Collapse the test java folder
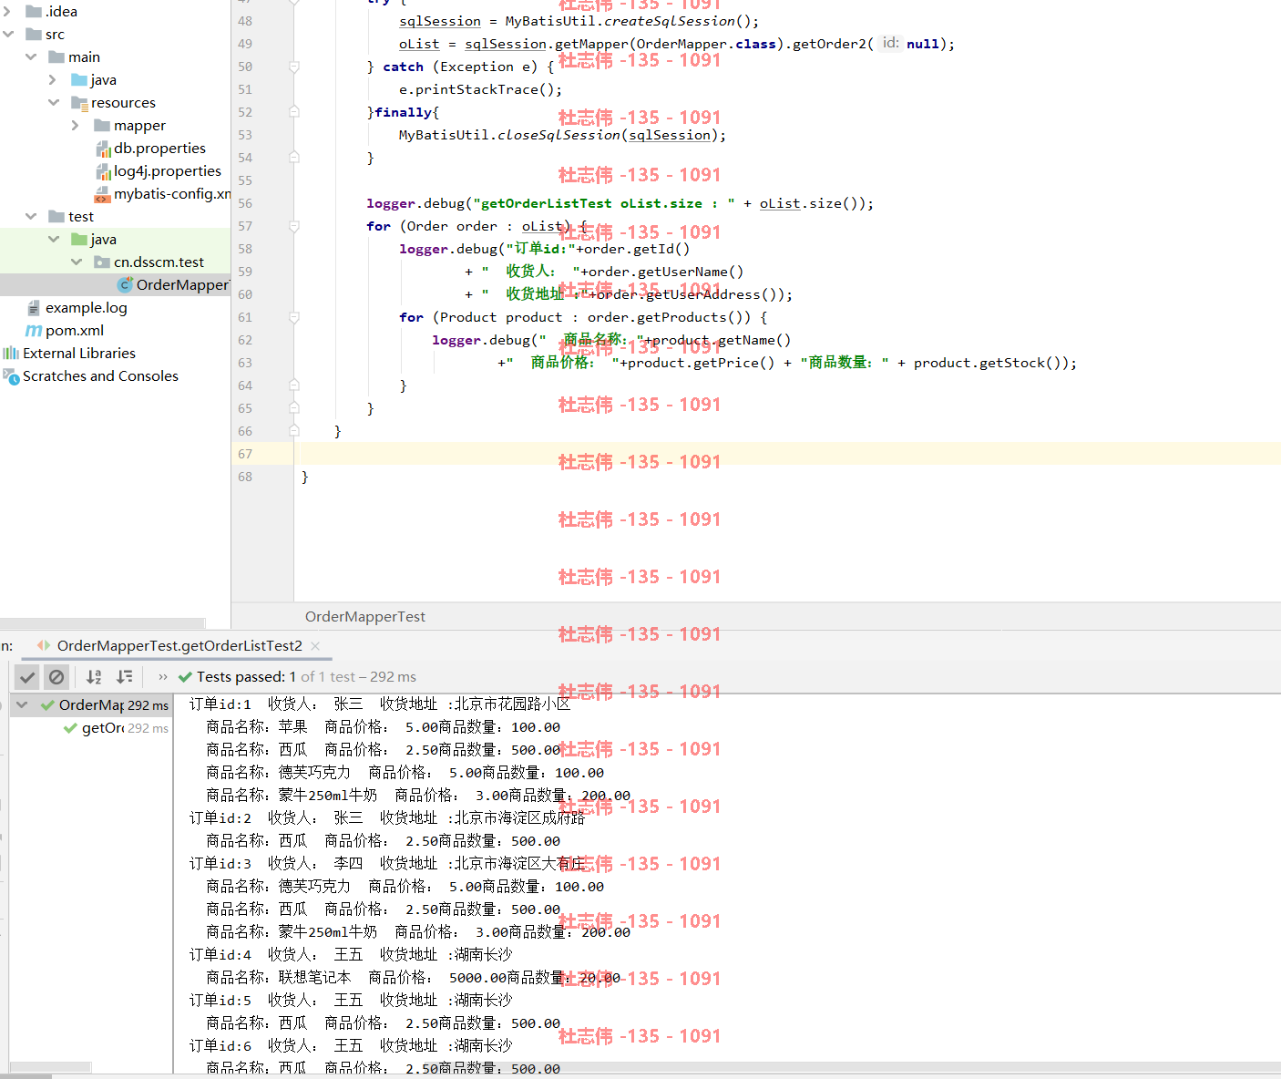1281x1079 pixels. click(x=54, y=240)
